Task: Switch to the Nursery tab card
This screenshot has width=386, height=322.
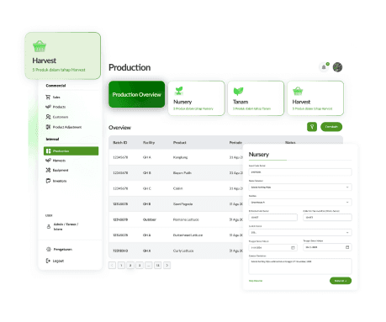Action: pyautogui.click(x=196, y=98)
